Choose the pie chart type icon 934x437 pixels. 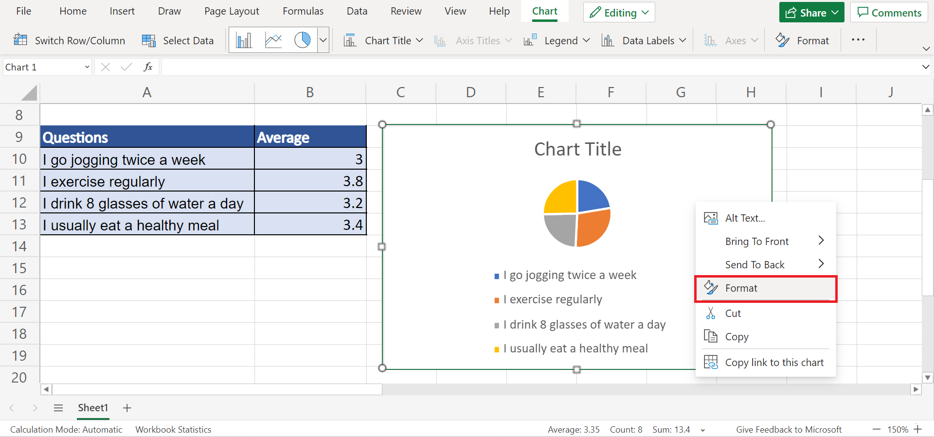302,40
